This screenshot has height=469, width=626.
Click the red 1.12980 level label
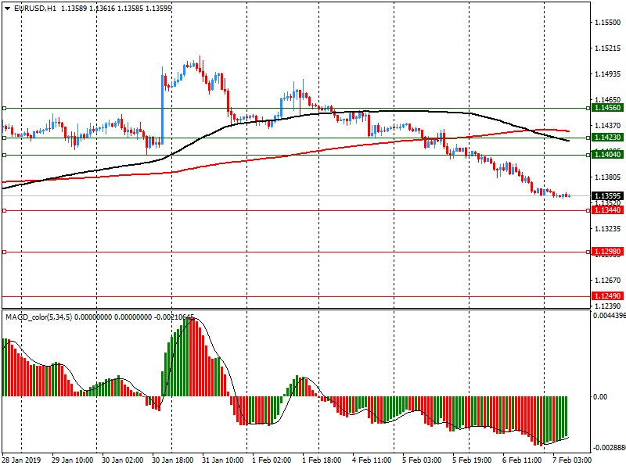(x=606, y=252)
